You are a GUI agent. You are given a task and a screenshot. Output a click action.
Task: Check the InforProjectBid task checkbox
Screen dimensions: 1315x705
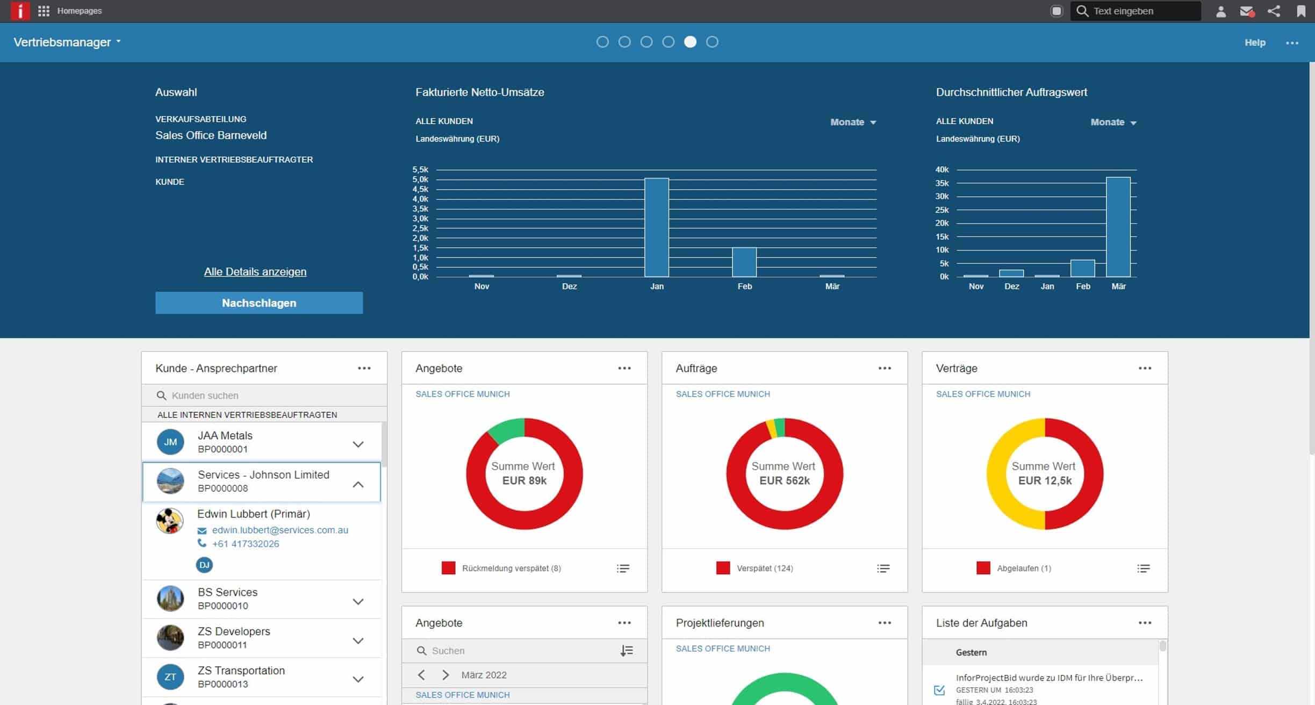pos(939,690)
